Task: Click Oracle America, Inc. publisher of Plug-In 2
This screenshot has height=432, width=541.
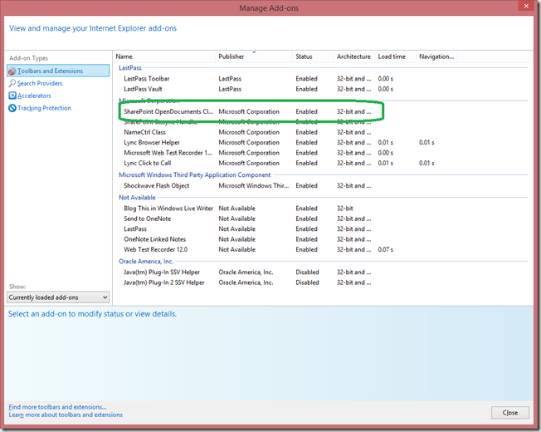Action: [x=246, y=282]
